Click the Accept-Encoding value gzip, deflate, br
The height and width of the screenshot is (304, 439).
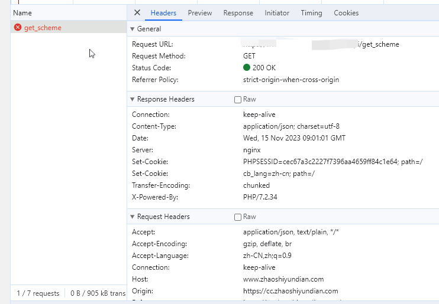(267, 244)
